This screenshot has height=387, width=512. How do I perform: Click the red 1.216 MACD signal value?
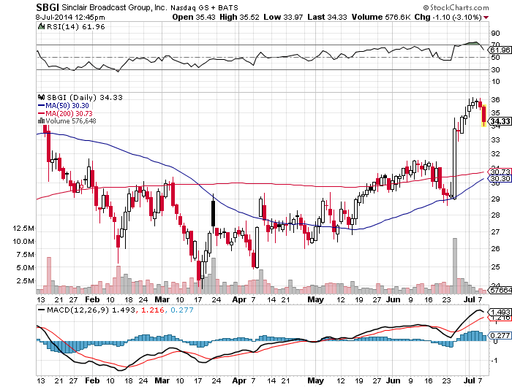click(x=152, y=310)
